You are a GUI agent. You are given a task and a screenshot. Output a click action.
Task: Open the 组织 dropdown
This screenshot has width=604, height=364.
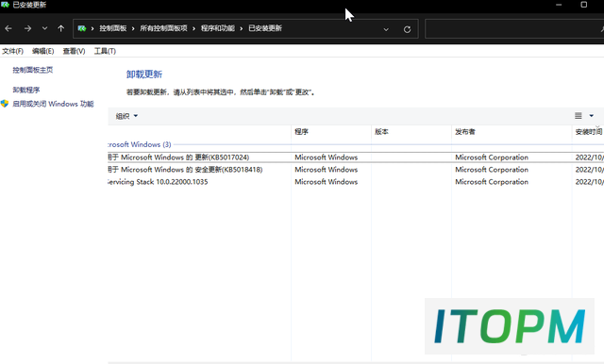tap(126, 116)
